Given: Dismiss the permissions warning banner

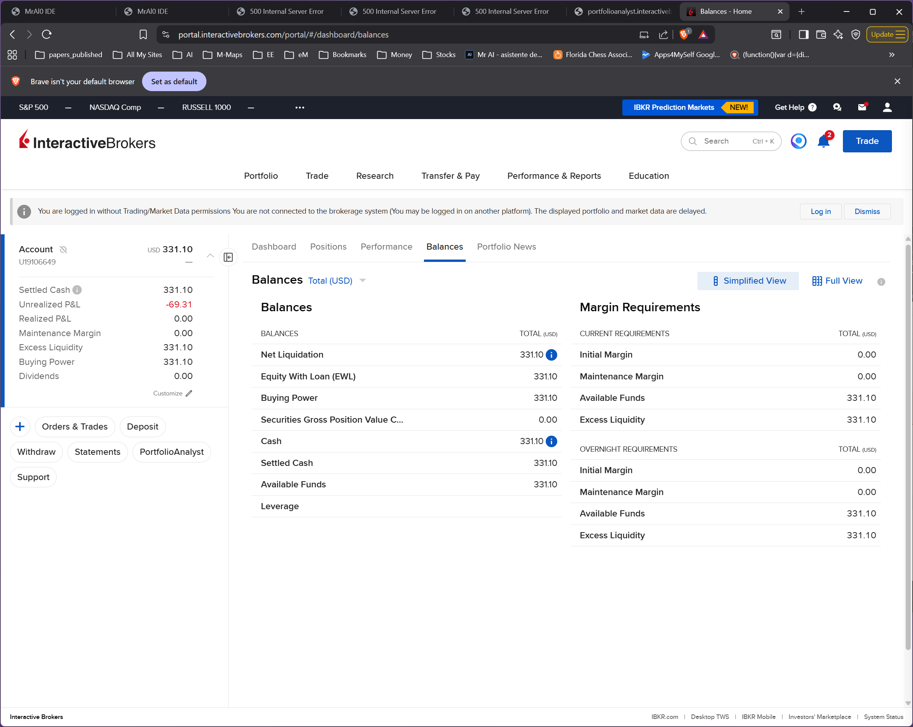Looking at the screenshot, I should point(867,212).
